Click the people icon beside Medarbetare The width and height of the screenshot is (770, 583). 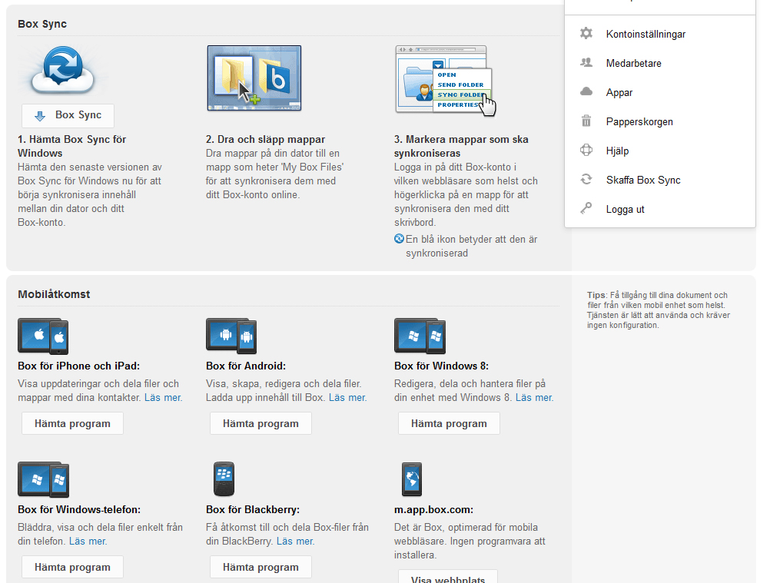point(586,62)
